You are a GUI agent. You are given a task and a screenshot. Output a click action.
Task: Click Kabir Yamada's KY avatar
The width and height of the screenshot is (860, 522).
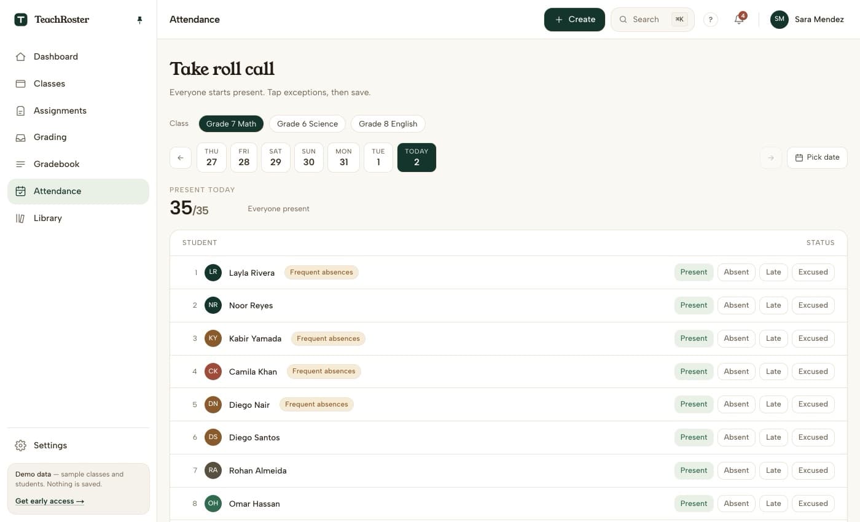pyautogui.click(x=213, y=338)
